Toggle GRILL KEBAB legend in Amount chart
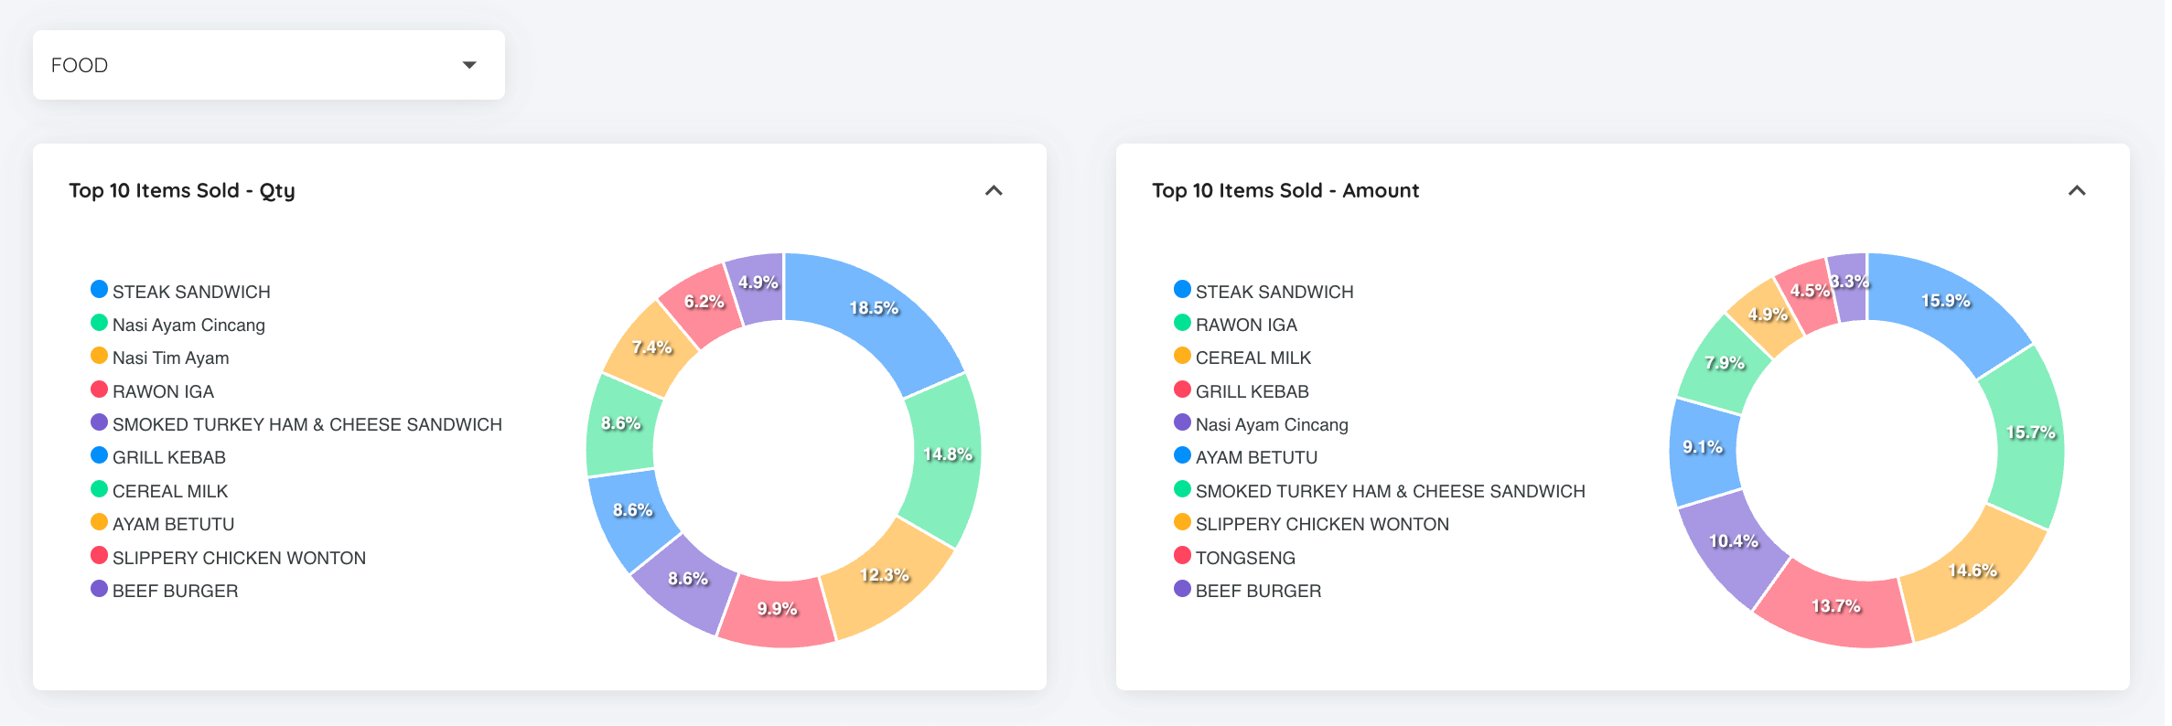Viewport: 2172px width, 726px height. point(1242,391)
